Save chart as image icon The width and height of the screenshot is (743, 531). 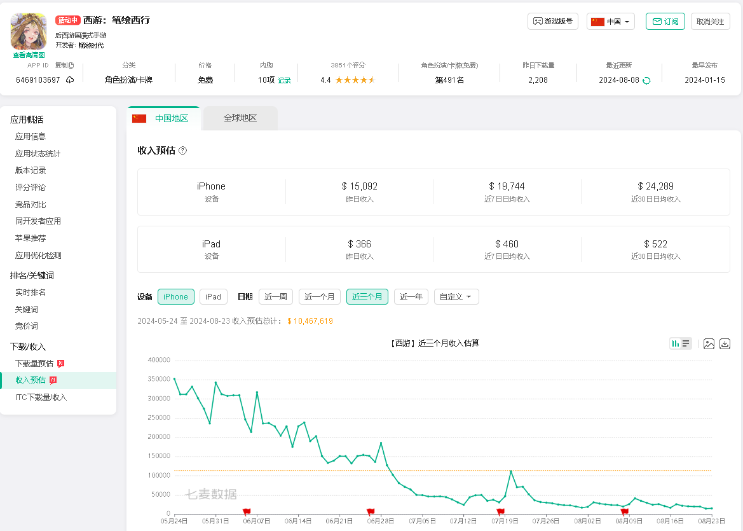click(x=709, y=344)
